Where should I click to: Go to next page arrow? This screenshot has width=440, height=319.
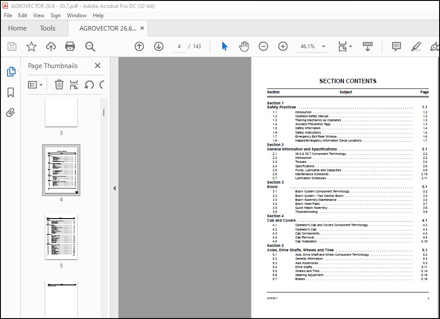(159, 46)
